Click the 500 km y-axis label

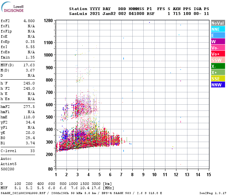coord(49,117)
